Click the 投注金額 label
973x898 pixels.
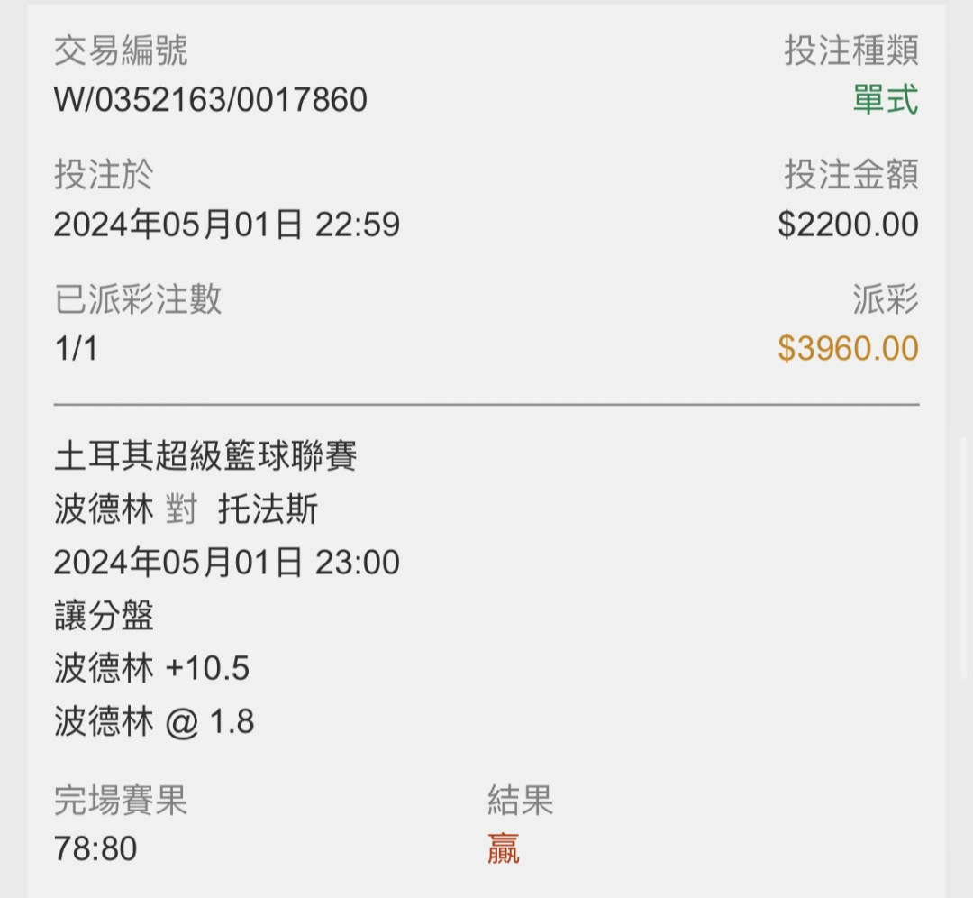tap(851, 175)
